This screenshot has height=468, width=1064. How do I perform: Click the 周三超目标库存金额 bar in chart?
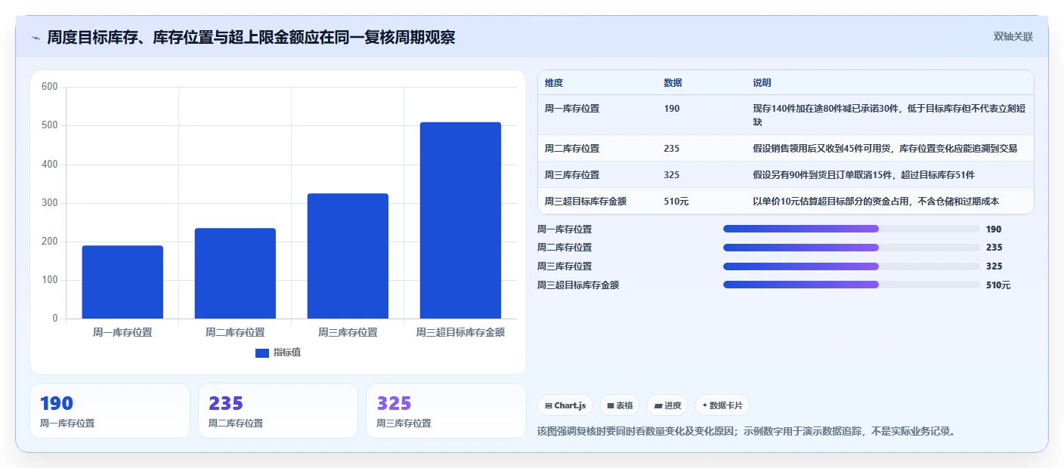(460, 220)
